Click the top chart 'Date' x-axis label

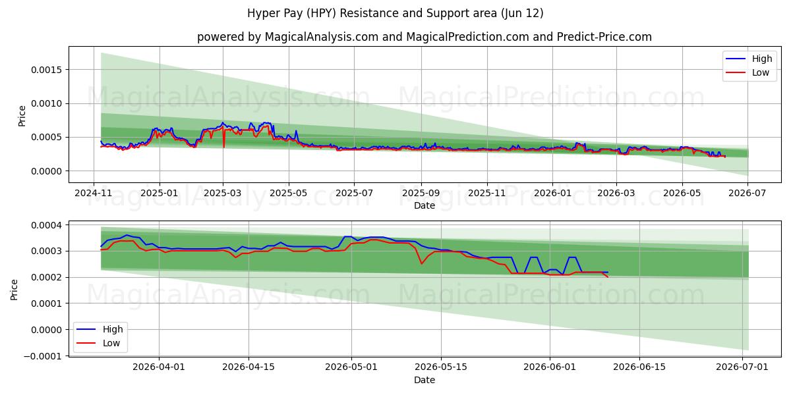pos(425,205)
